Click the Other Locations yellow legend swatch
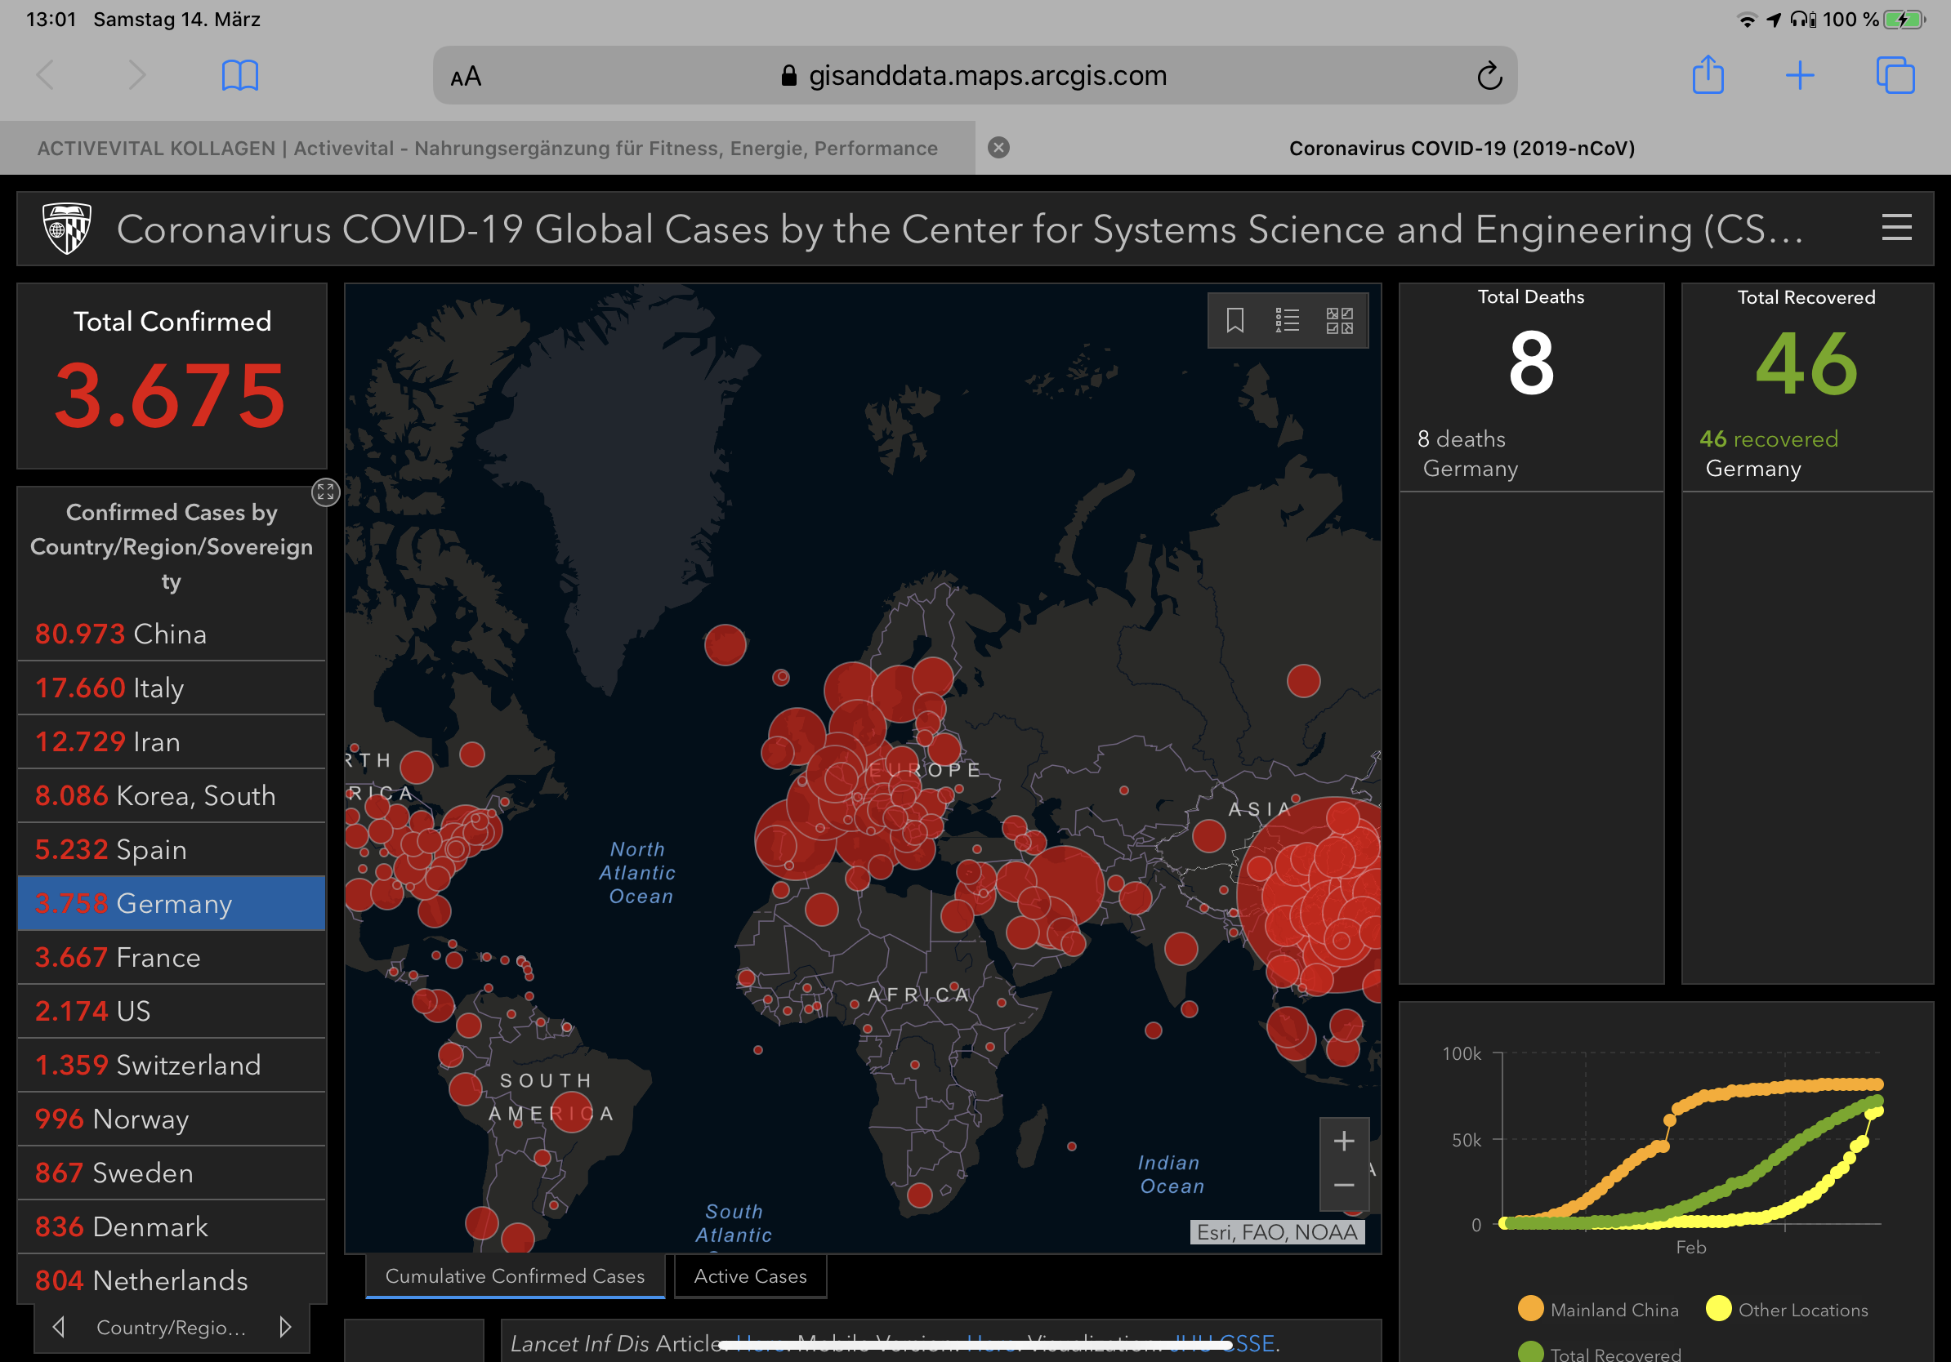 tap(1718, 1308)
